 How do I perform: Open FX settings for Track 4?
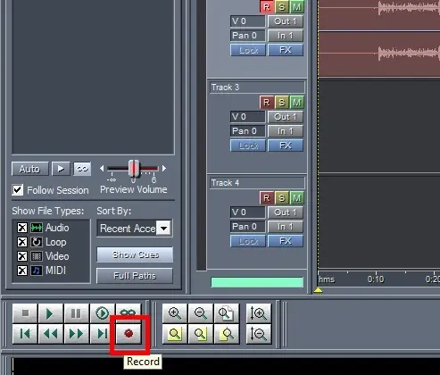[x=286, y=241]
